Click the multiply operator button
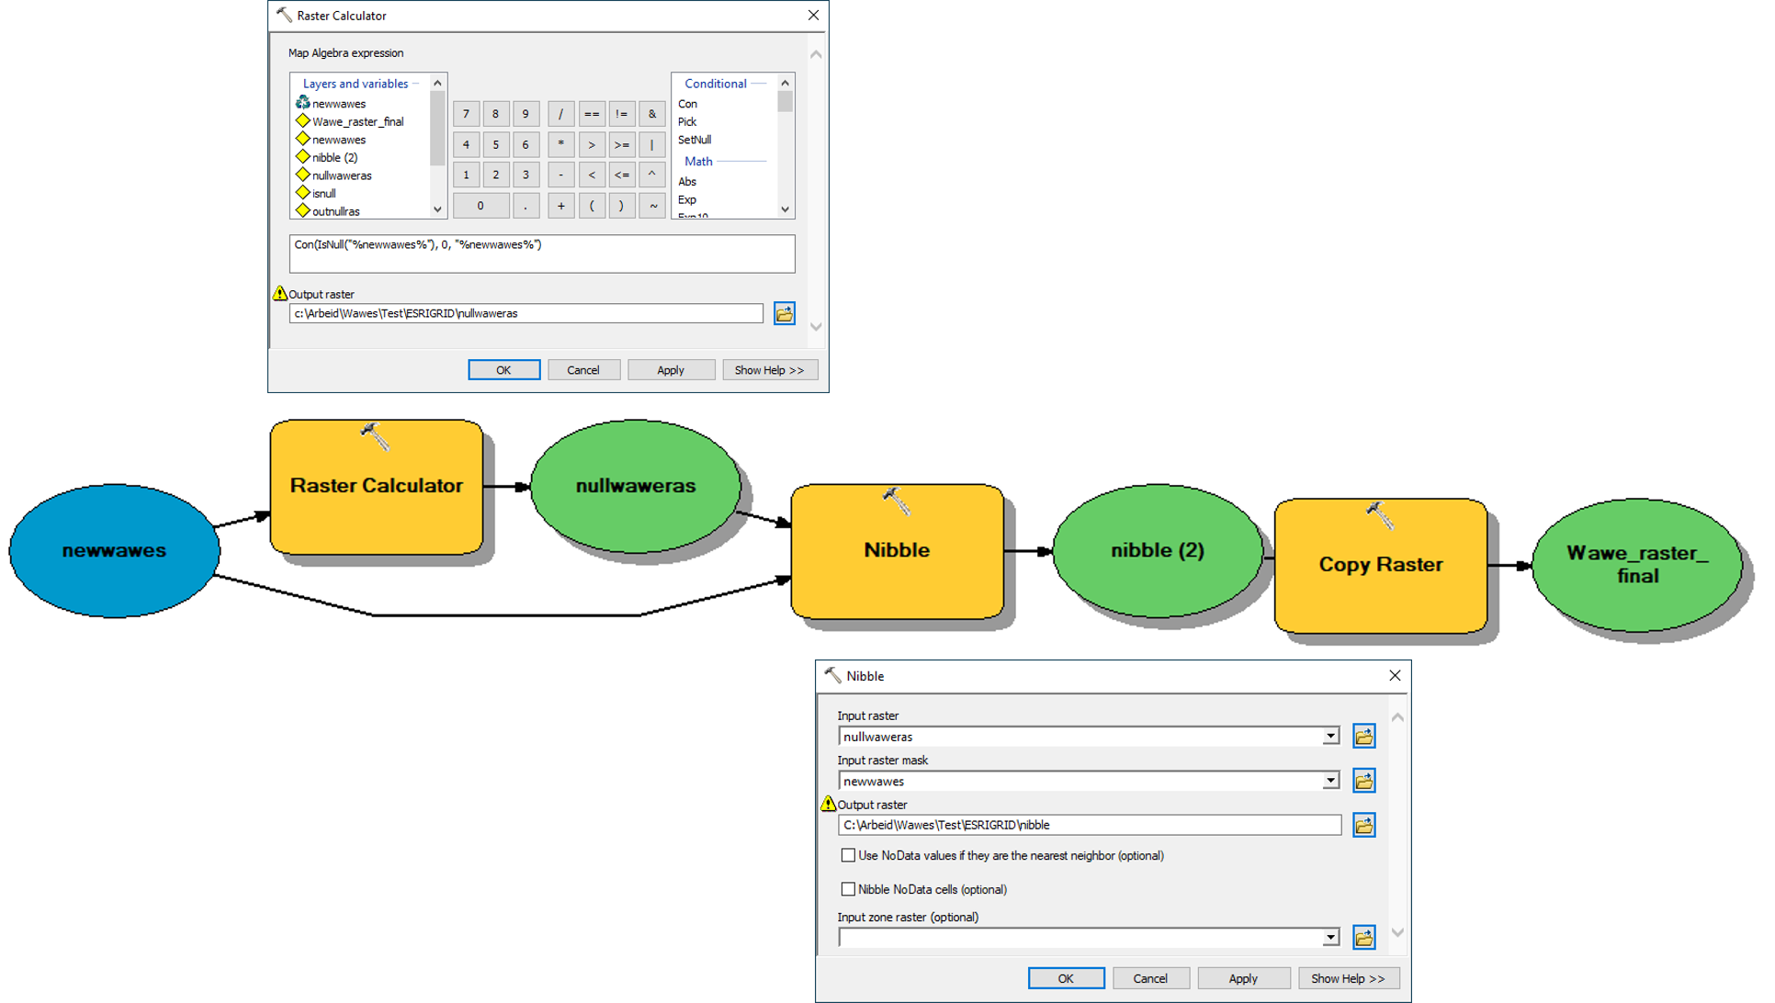 560,144
